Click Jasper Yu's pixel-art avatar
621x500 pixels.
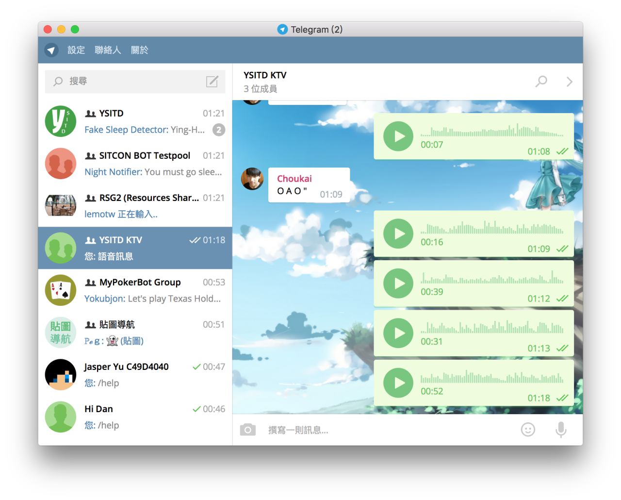pyautogui.click(x=61, y=375)
